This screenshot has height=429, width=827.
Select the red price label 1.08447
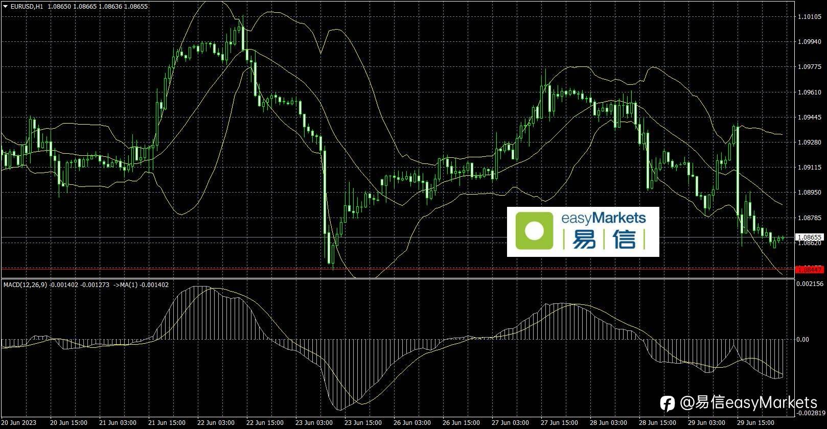(810, 269)
